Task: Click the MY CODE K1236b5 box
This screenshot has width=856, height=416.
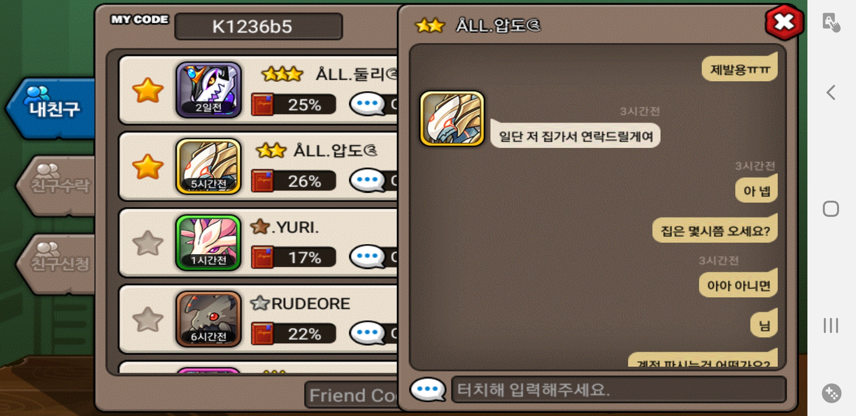Action: pyautogui.click(x=258, y=26)
